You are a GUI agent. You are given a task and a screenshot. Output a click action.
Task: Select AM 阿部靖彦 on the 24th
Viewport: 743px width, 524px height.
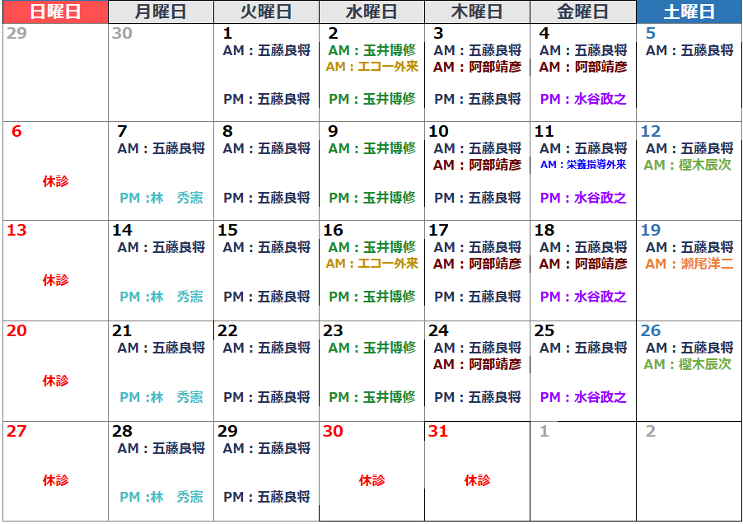pyautogui.click(x=477, y=364)
